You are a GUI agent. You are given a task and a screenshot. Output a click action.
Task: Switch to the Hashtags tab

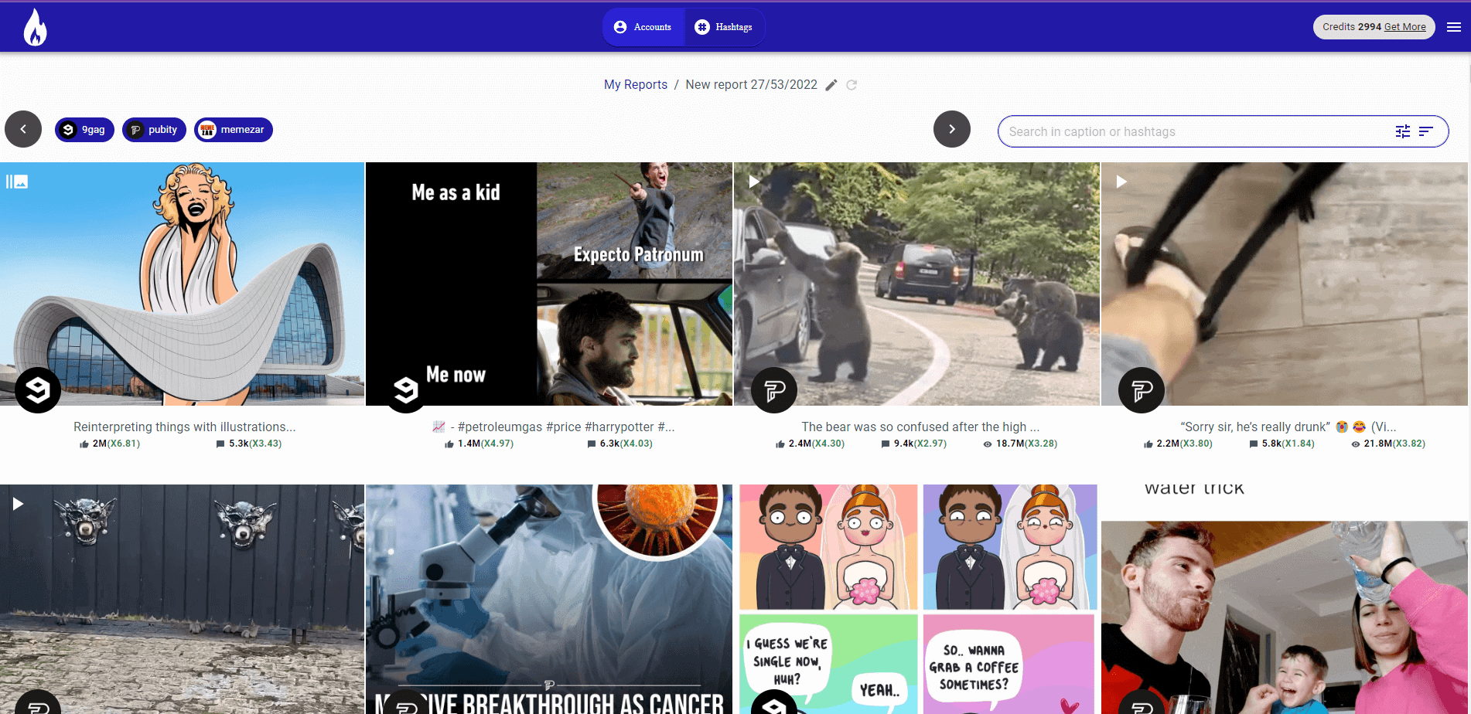click(724, 26)
